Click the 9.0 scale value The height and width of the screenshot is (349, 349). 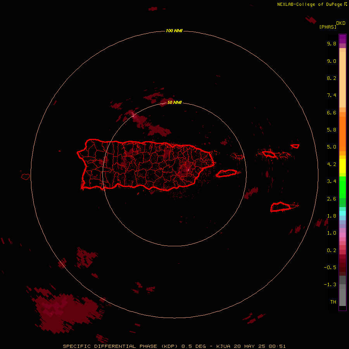[332, 61]
